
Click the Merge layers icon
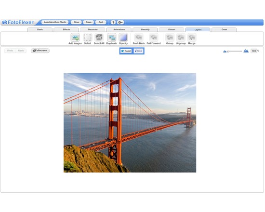pos(192,38)
